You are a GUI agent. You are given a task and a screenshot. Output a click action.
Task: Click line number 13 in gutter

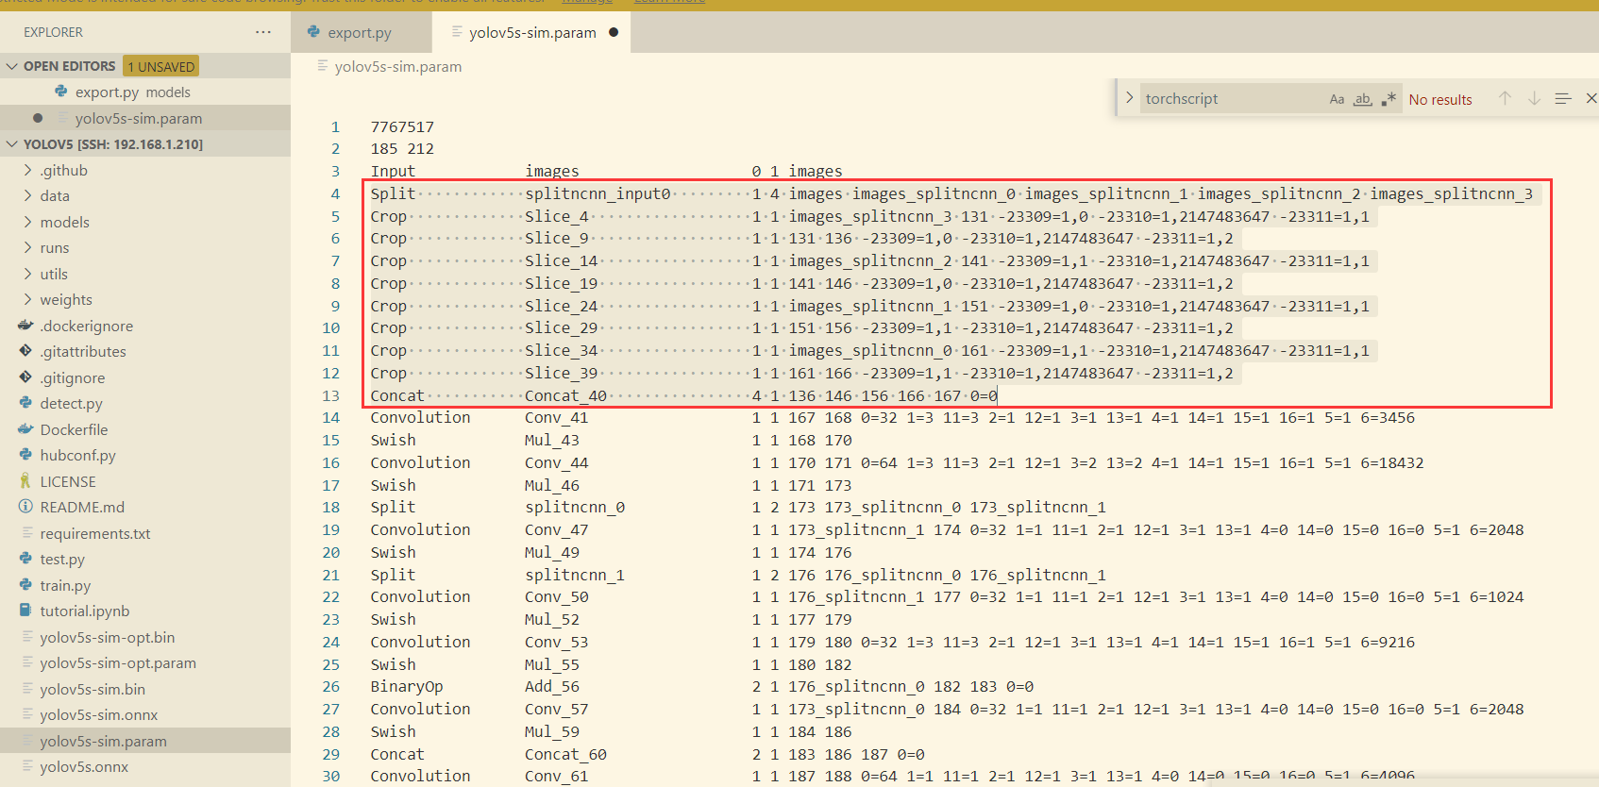tap(330, 395)
